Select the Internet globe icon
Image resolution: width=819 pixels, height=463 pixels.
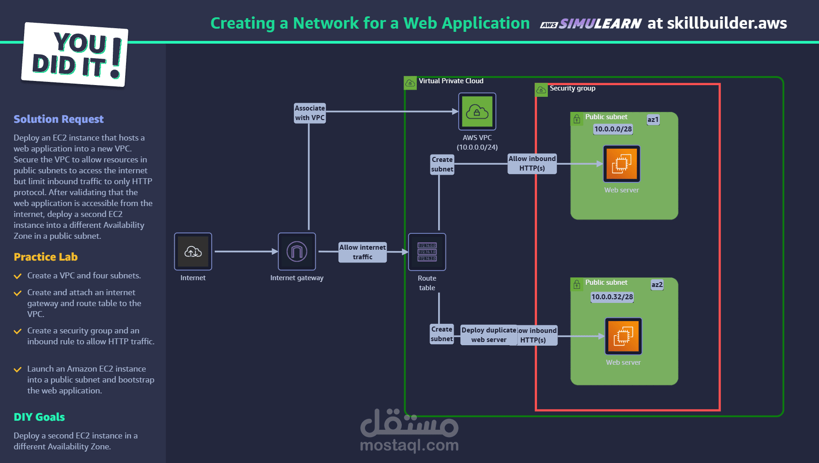point(192,251)
